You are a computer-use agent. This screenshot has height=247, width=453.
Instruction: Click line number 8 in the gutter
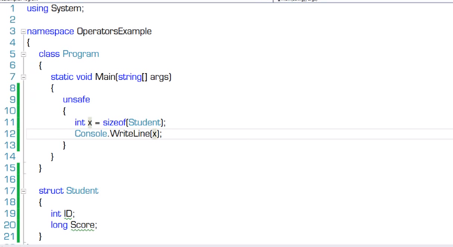[x=13, y=88]
